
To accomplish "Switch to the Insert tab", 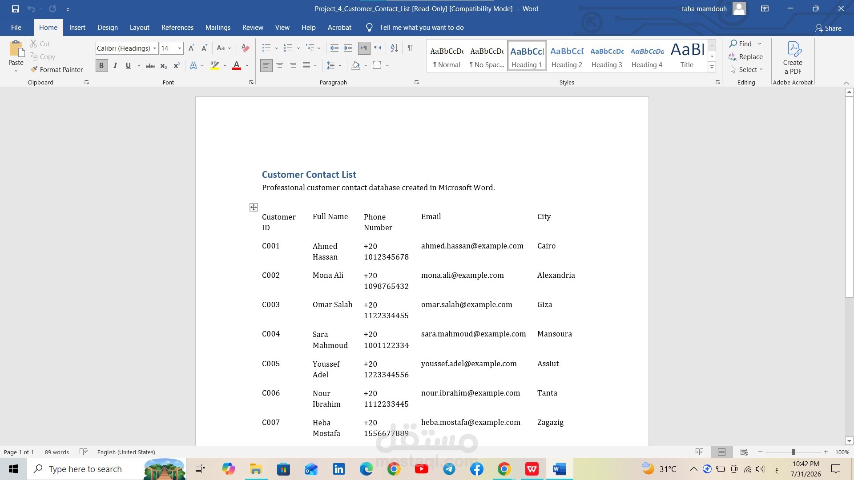I will 77,28.
